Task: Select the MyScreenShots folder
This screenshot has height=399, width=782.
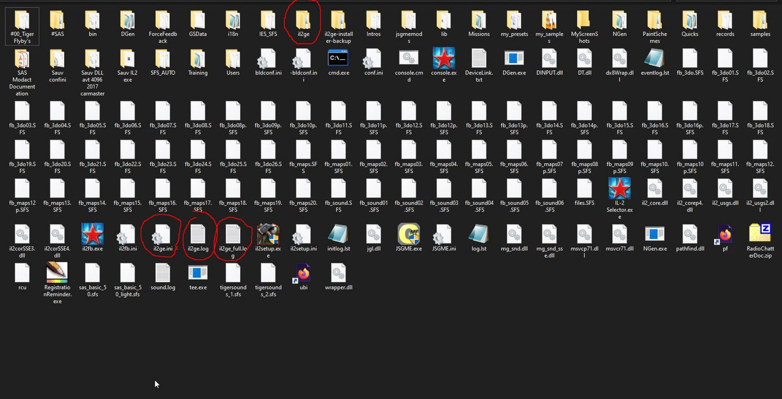Action: (x=584, y=27)
